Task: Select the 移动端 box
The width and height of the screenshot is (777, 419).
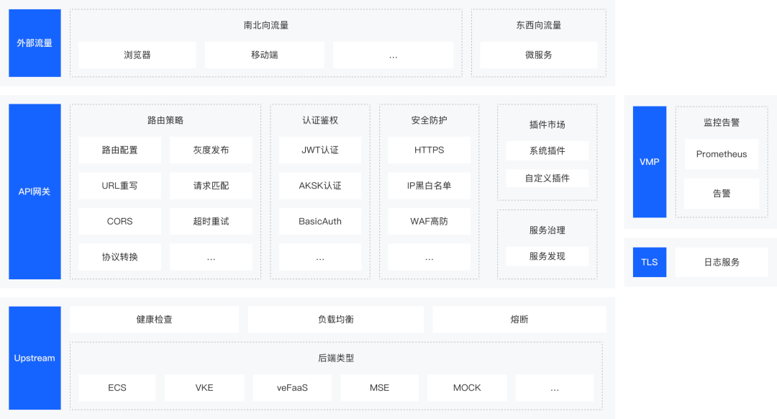Action: point(265,55)
